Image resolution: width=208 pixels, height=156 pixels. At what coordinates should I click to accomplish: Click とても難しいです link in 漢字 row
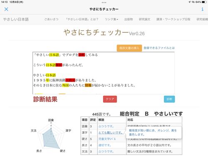111,133
